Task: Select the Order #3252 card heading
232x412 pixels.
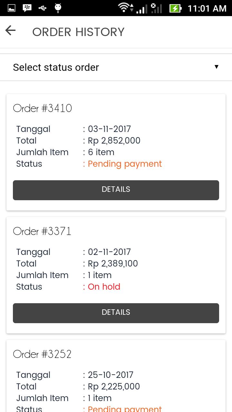Action: [42, 354]
